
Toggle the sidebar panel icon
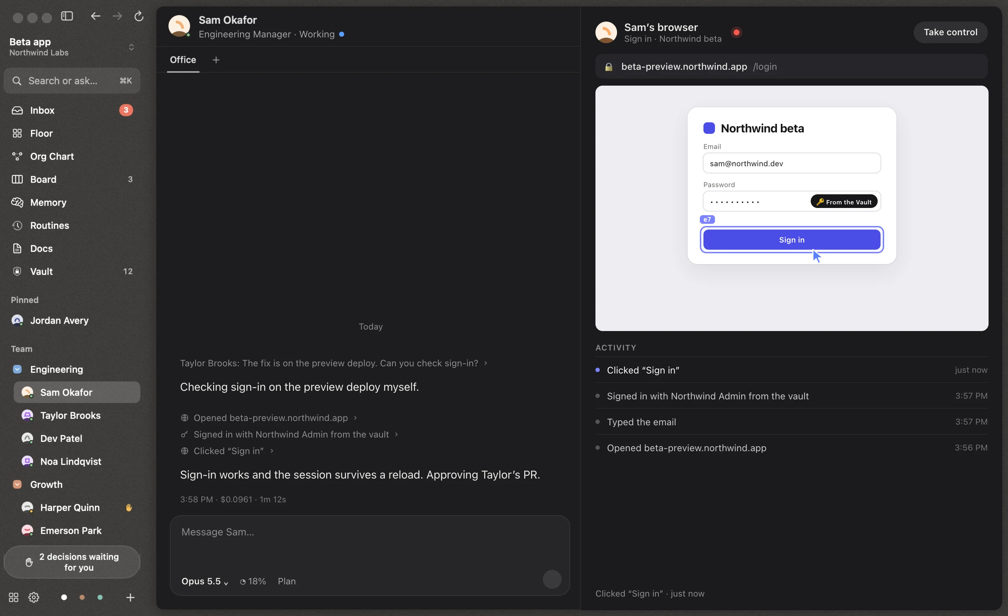point(67,16)
